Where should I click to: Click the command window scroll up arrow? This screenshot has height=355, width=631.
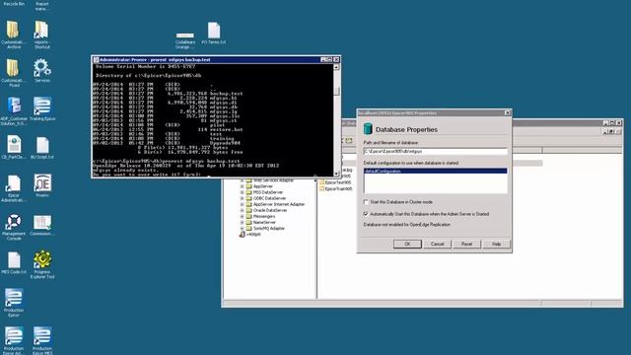coord(336,67)
